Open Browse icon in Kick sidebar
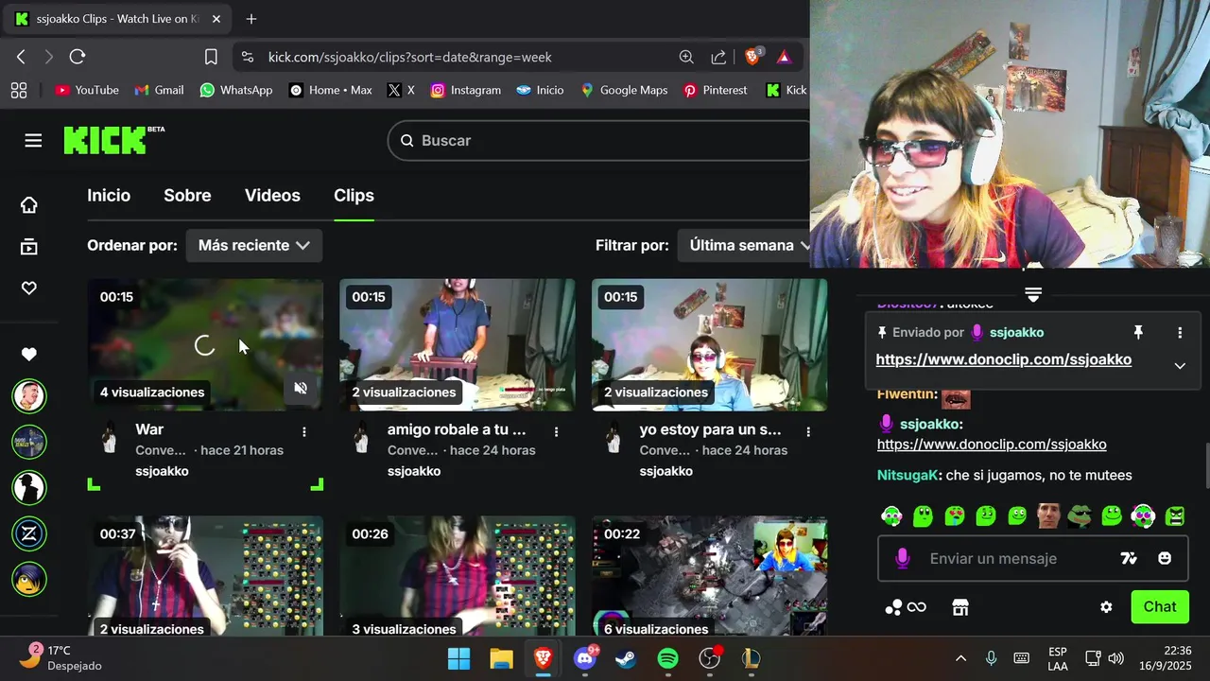The height and width of the screenshot is (681, 1210). [29, 247]
